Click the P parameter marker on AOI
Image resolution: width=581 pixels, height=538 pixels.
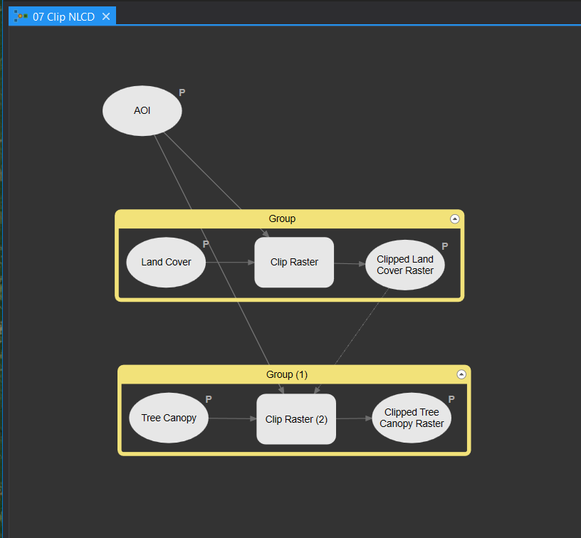(x=182, y=93)
